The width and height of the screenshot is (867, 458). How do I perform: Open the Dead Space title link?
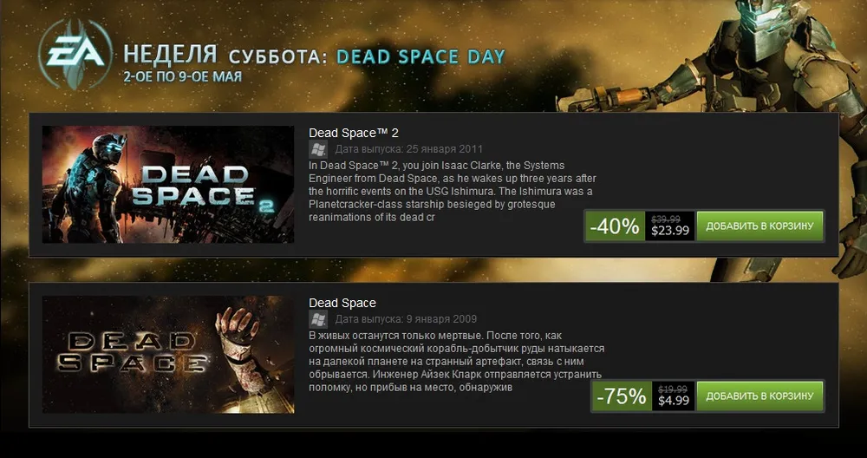pos(342,303)
